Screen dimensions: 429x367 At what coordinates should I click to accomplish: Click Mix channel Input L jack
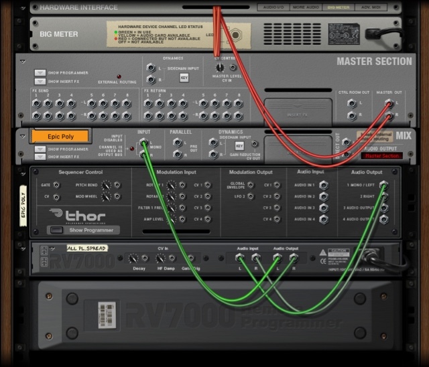click(x=143, y=143)
